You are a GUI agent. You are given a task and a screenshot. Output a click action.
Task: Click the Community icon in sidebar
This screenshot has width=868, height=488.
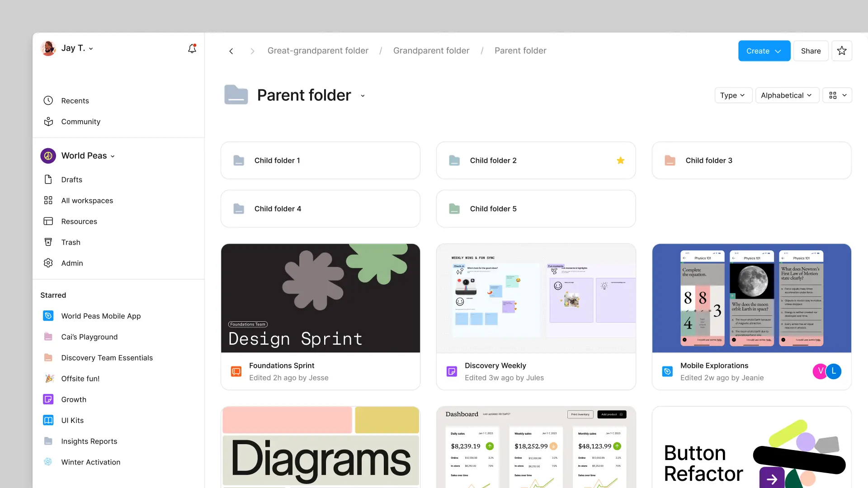coord(48,122)
